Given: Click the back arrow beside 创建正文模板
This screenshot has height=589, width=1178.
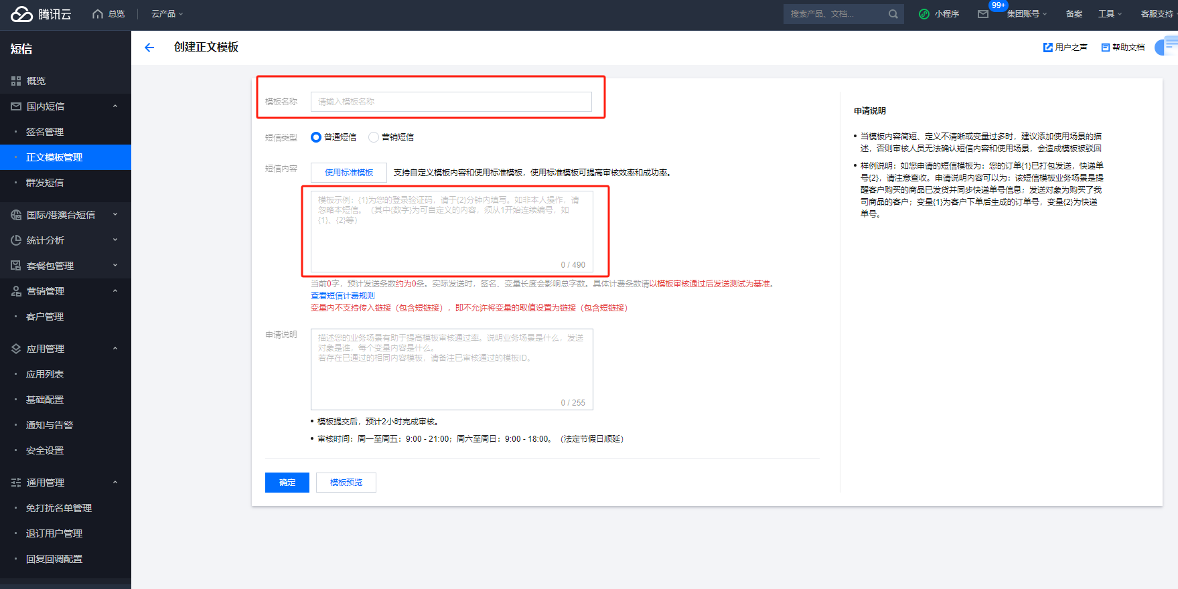Looking at the screenshot, I should pyautogui.click(x=149, y=48).
